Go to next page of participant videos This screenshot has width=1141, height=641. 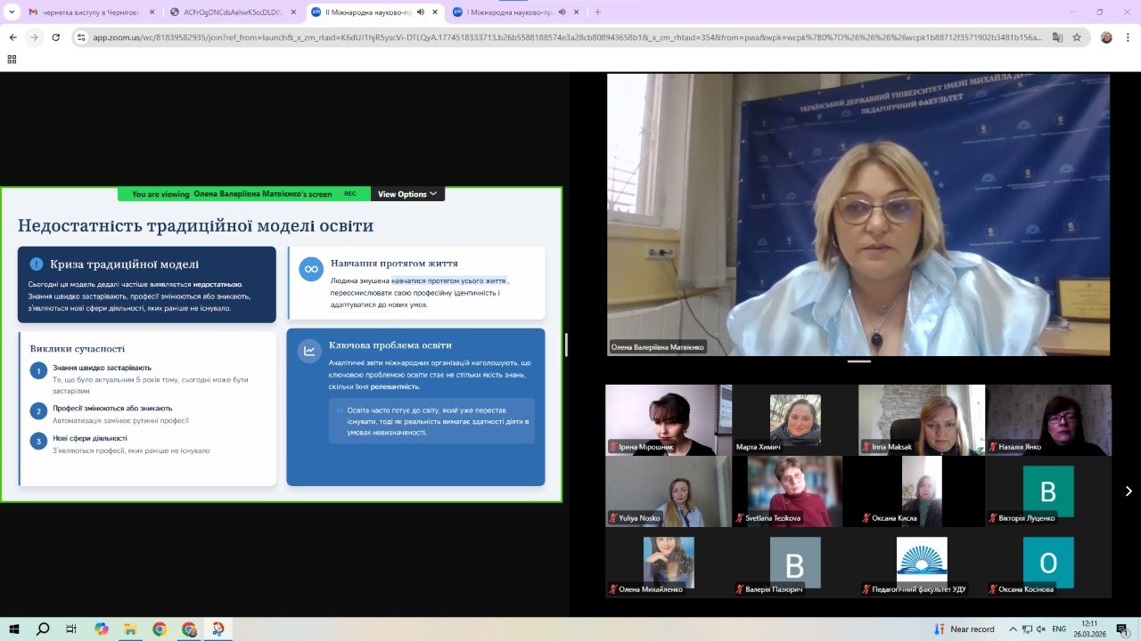click(x=1128, y=491)
